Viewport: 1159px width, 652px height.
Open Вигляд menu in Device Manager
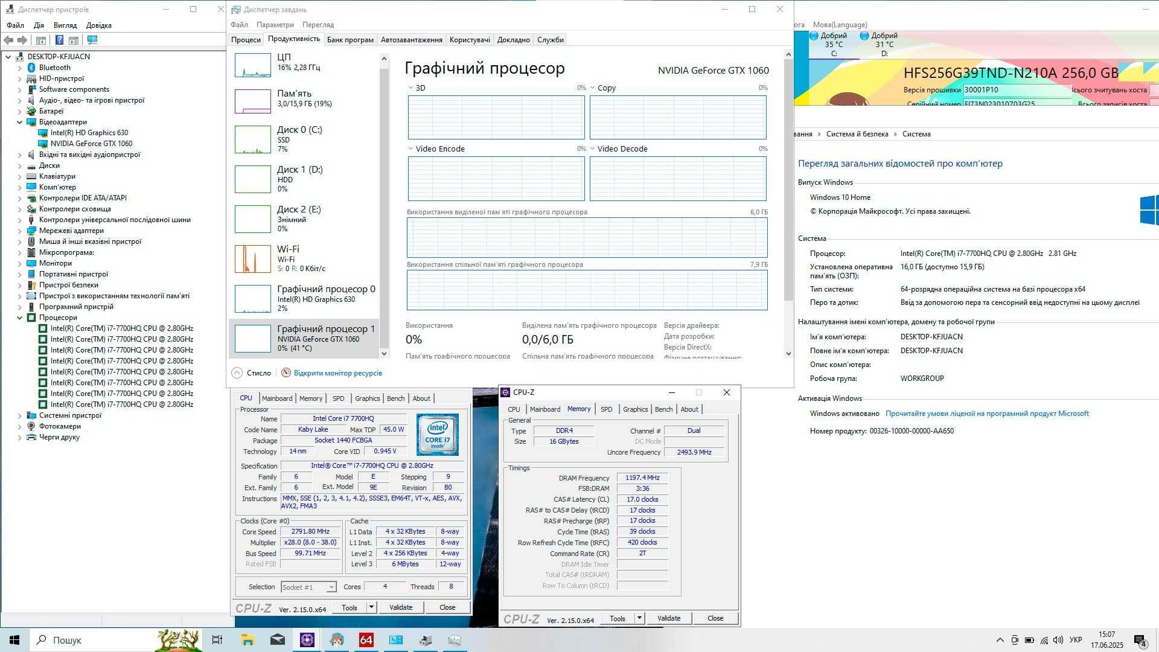click(65, 25)
